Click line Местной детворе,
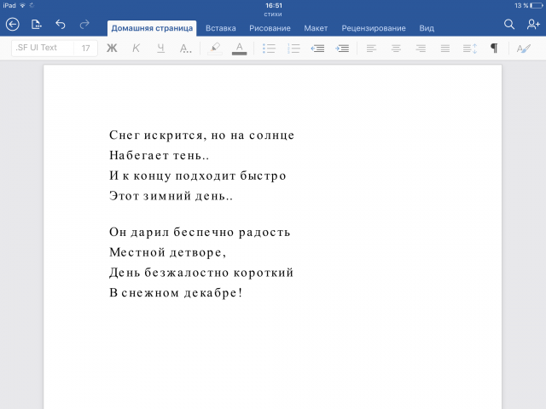This screenshot has width=546, height=409. [x=168, y=252]
